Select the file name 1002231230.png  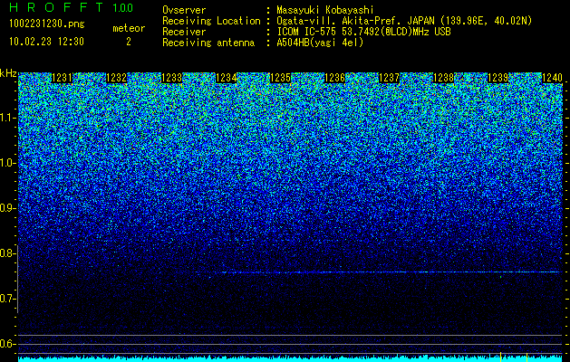[x=47, y=24]
